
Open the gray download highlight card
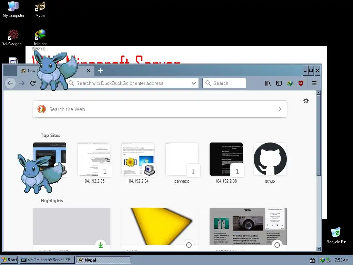coord(72,229)
